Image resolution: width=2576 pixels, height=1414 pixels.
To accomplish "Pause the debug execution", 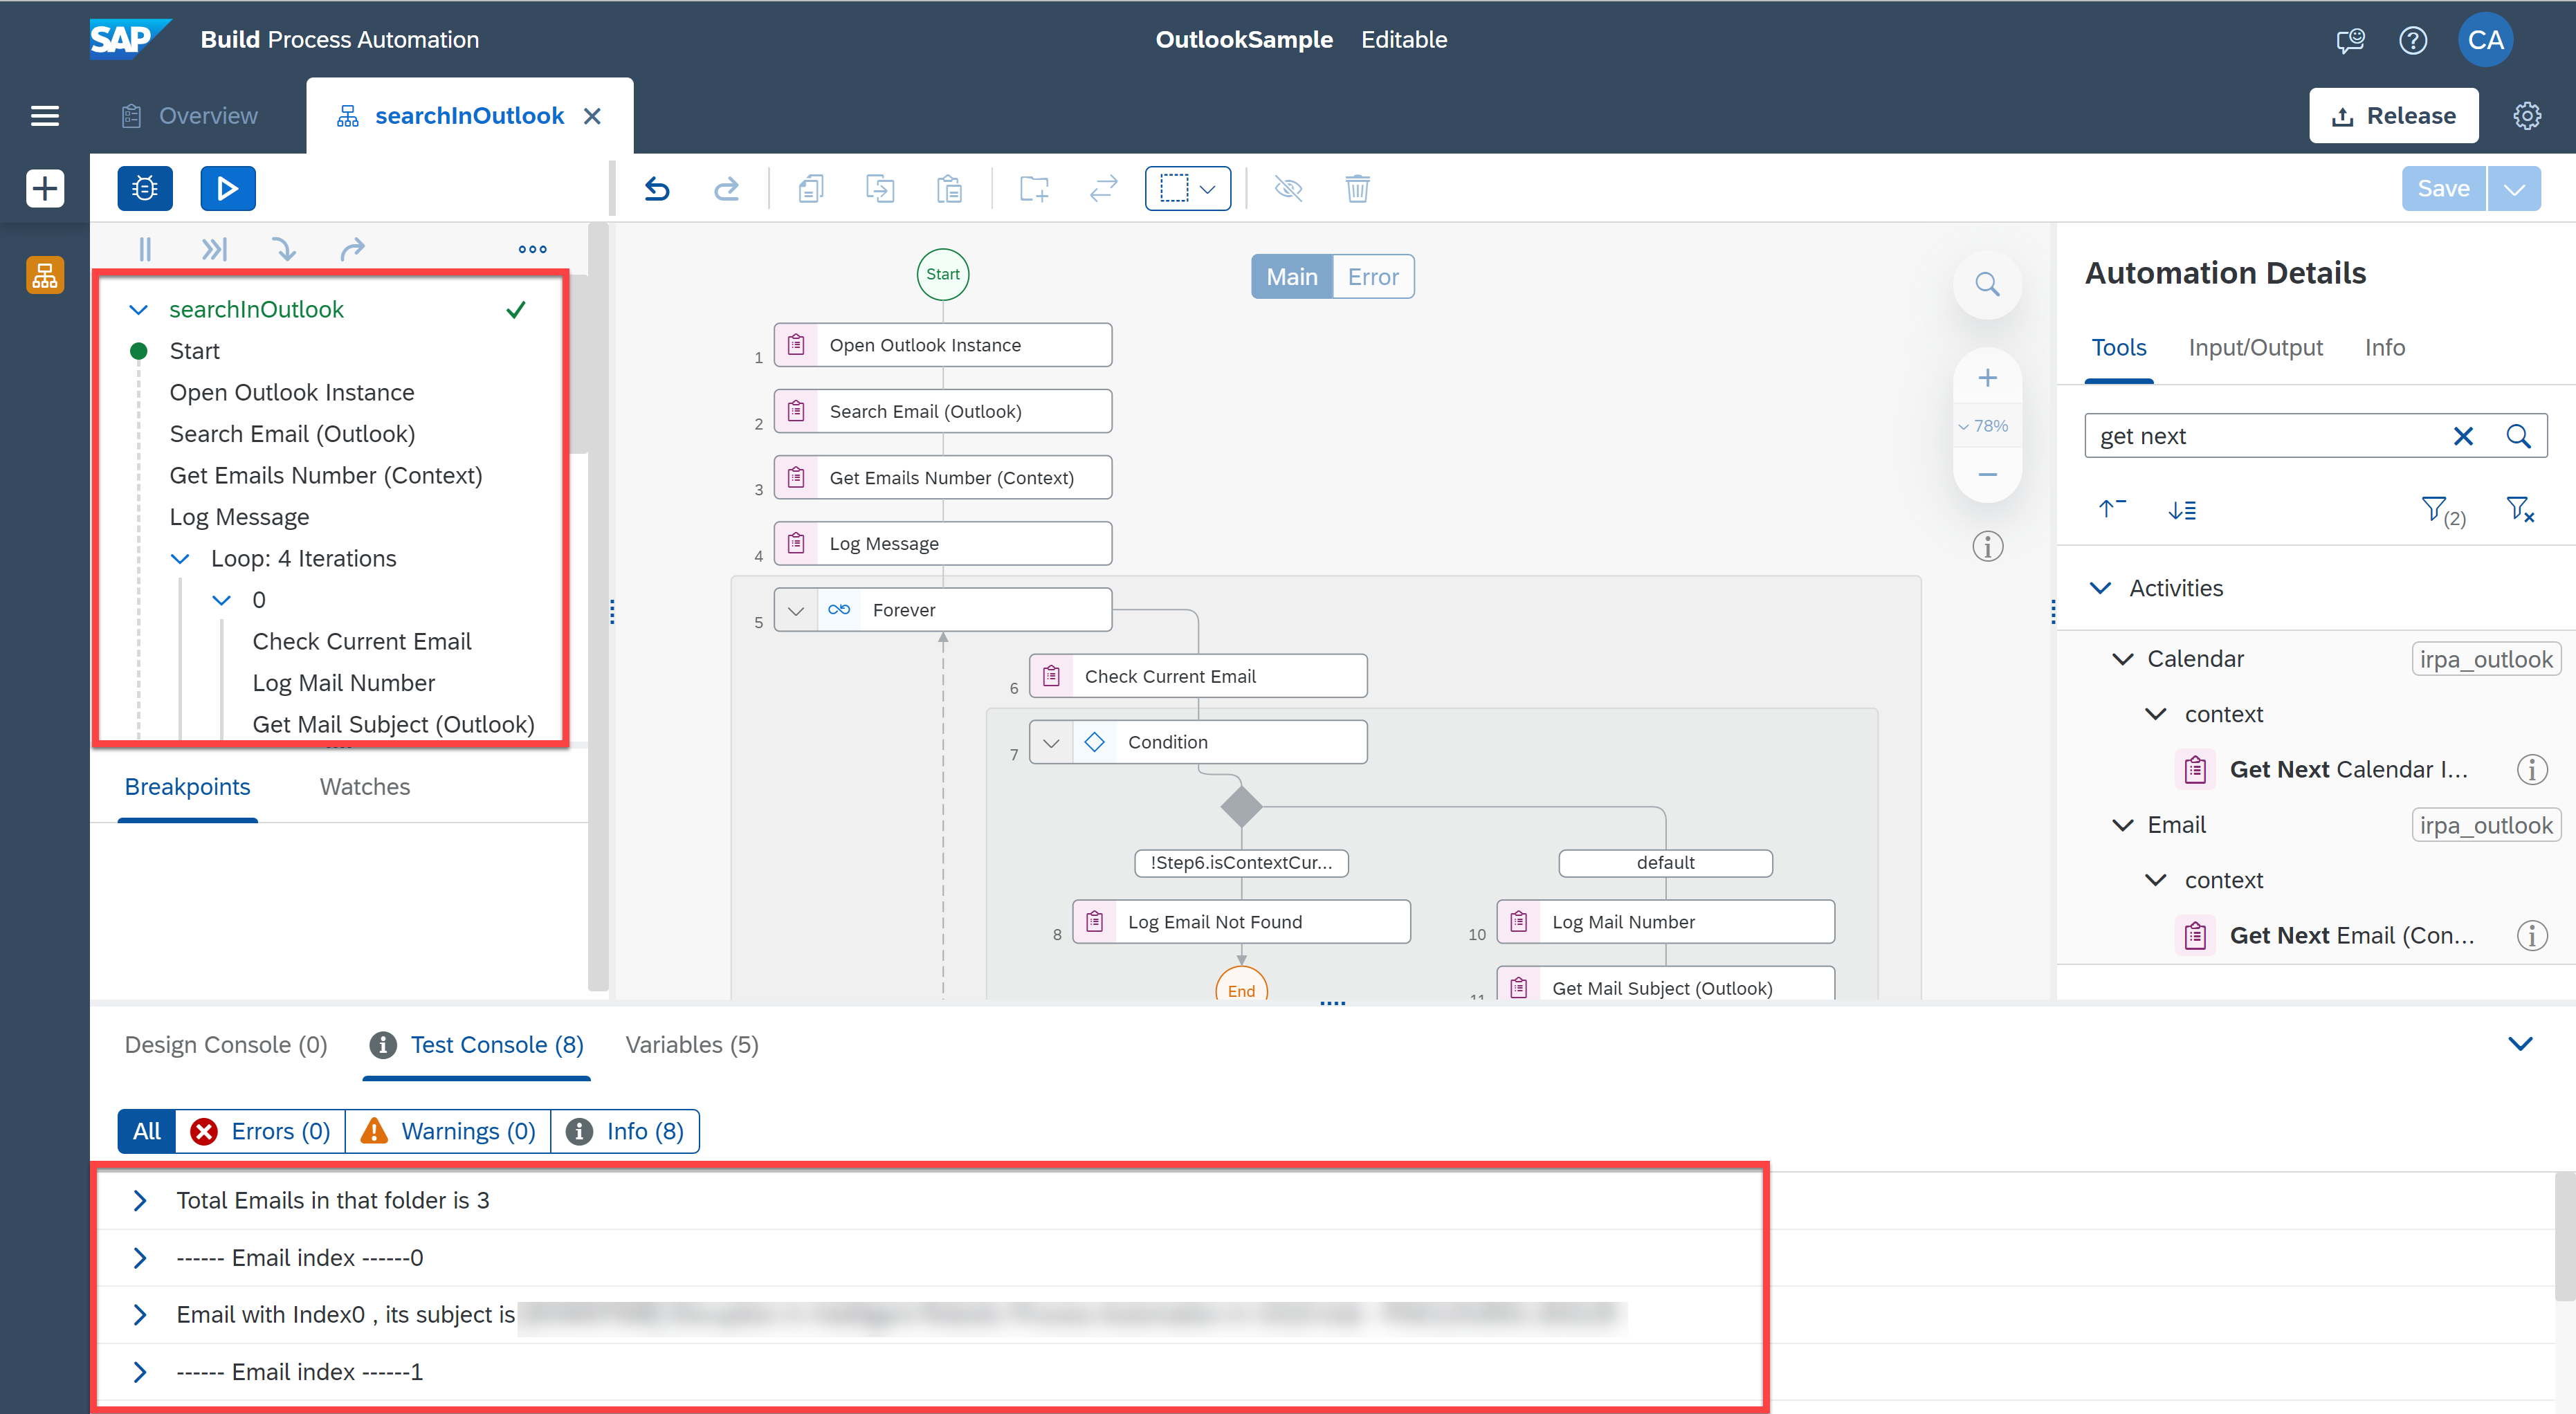I will pyautogui.click(x=145, y=249).
